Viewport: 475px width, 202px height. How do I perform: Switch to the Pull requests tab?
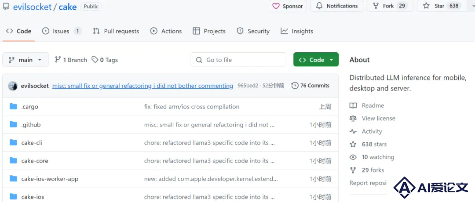coord(116,31)
